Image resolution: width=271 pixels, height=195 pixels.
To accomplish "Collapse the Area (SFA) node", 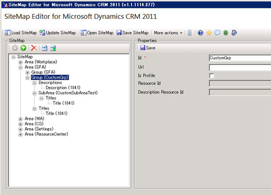I will tap(20, 67).
